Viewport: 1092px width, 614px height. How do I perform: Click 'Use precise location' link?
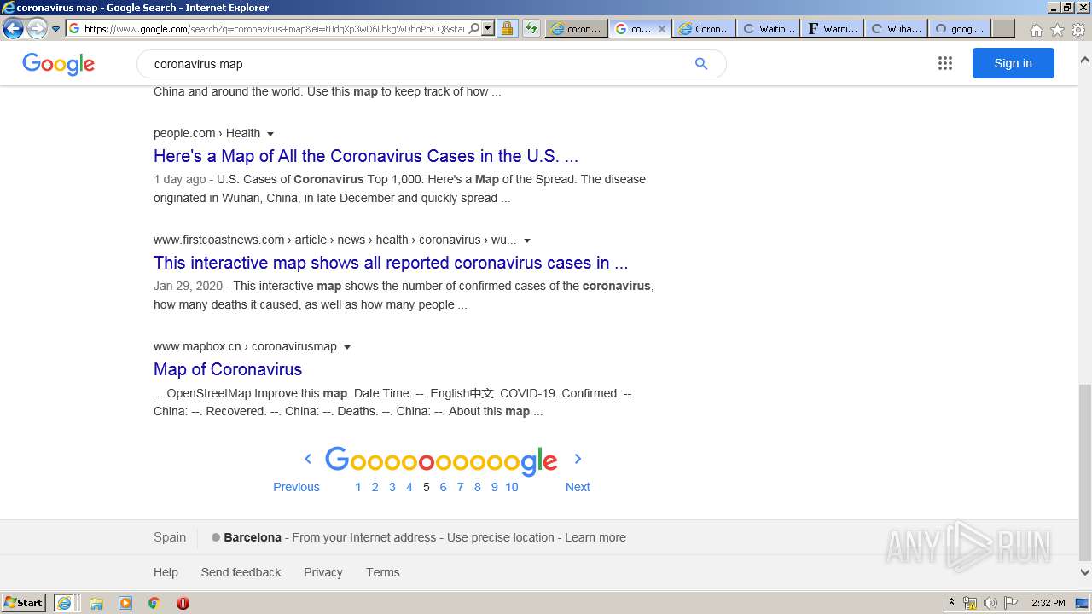click(501, 537)
